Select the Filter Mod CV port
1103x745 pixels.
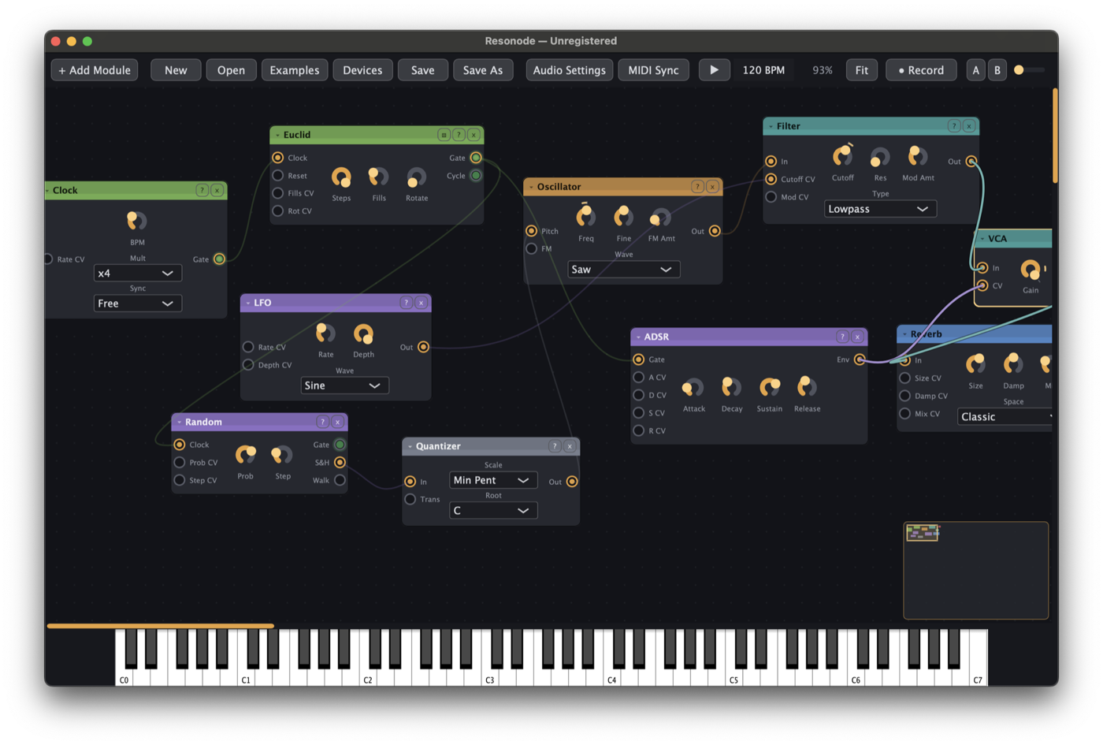pyautogui.click(x=771, y=197)
